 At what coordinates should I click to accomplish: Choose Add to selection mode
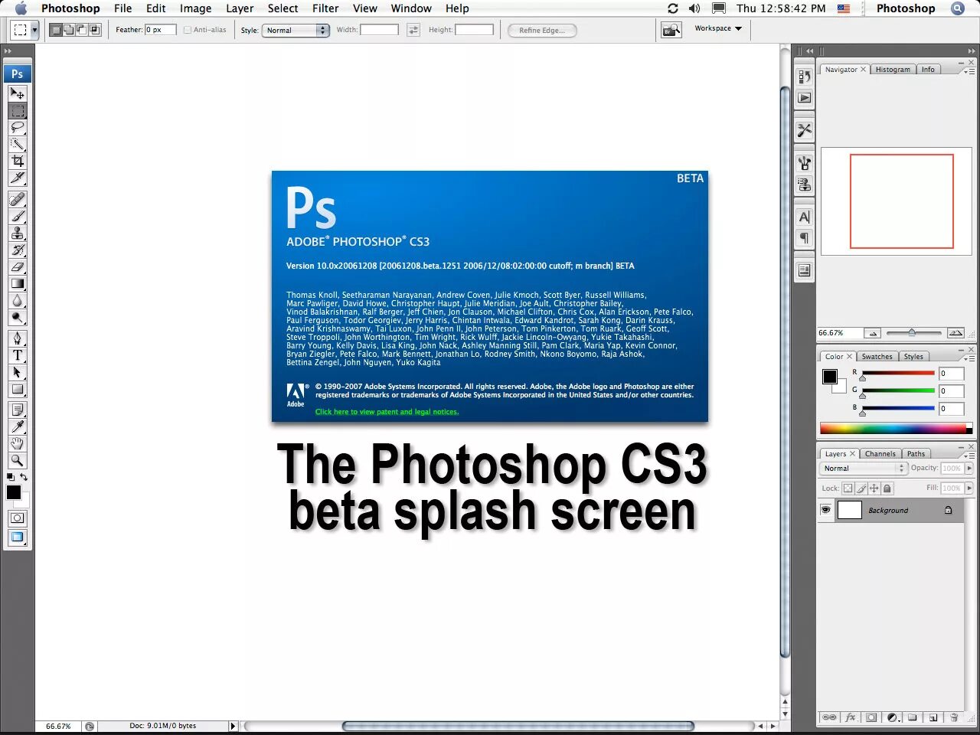(x=68, y=30)
